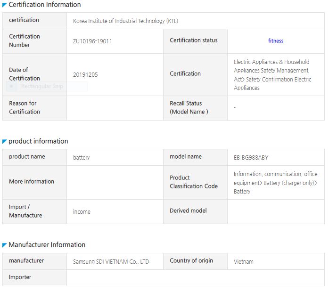Click blue triangle icon beside Manufacturer Information

pyautogui.click(x=5, y=245)
